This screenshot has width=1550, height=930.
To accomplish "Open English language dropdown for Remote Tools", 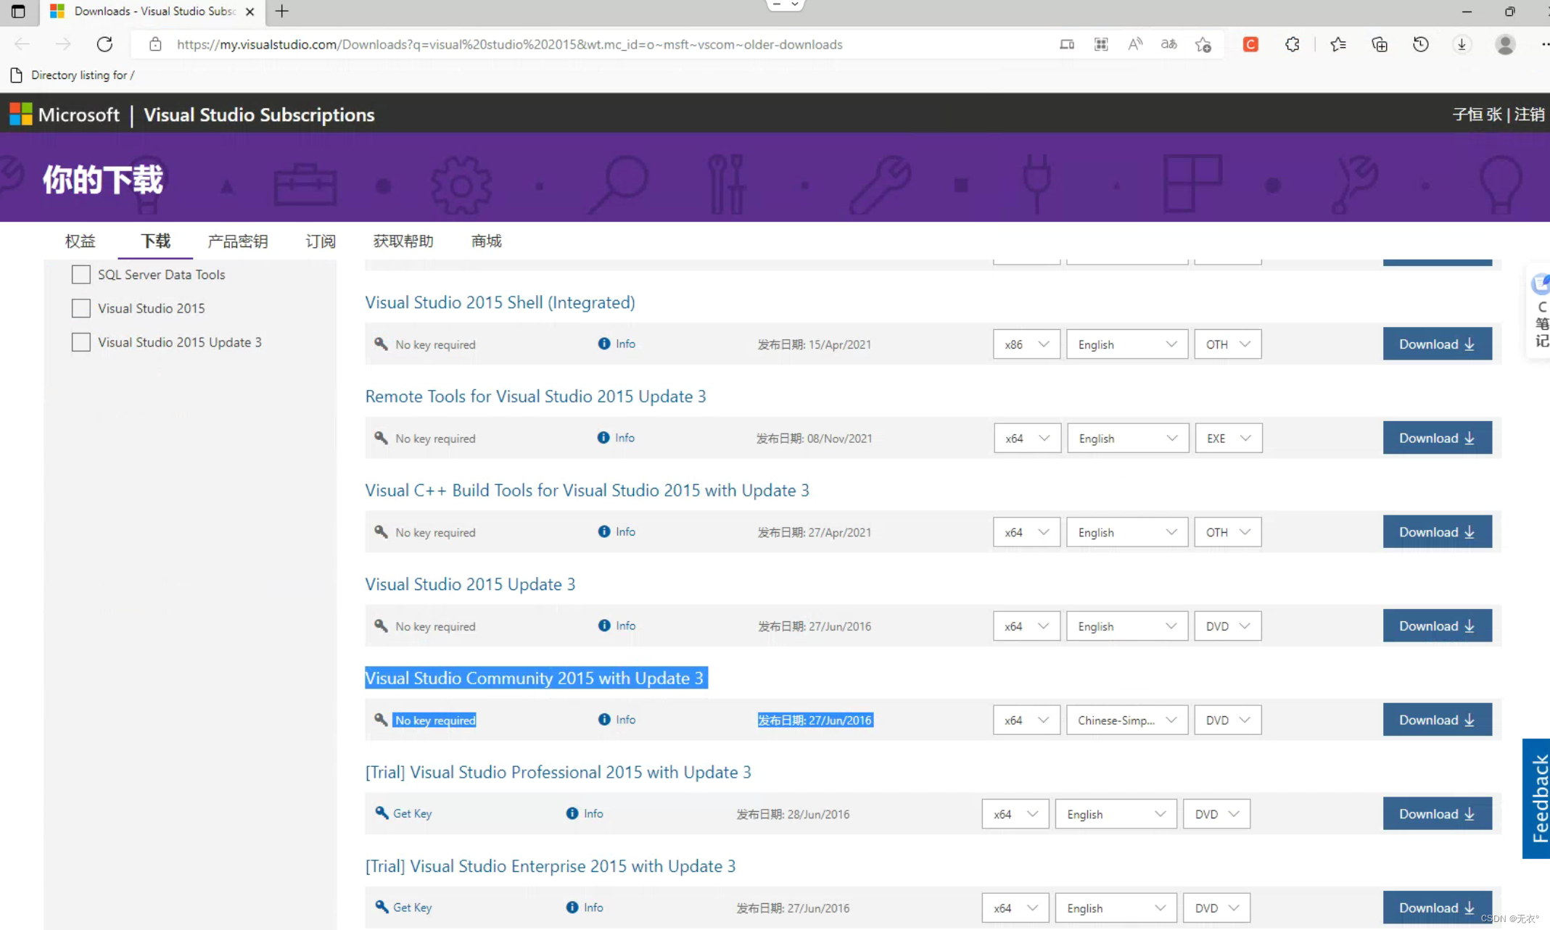I will pos(1128,439).
